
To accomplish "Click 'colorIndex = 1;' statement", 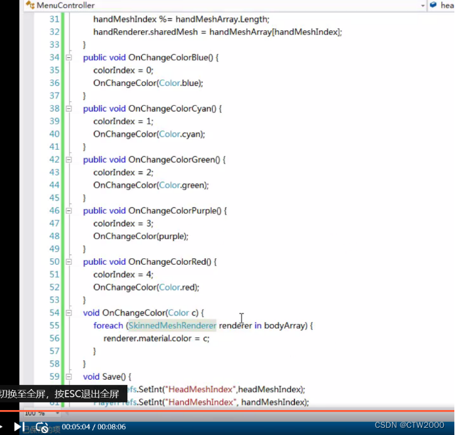I will [x=123, y=122].
